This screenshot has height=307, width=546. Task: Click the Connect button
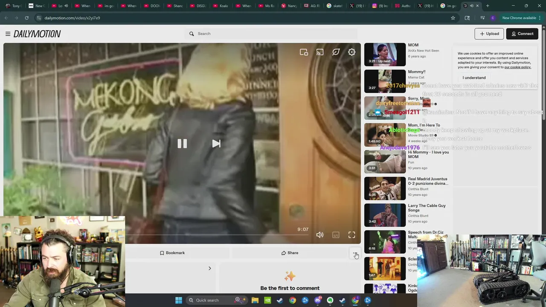tap(522, 34)
